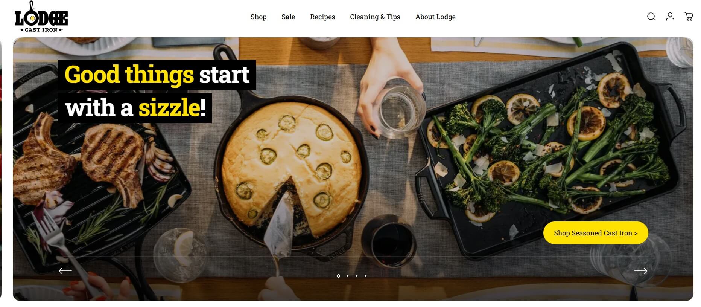Expand the Shop menu
The height and width of the screenshot is (307, 701).
pyautogui.click(x=259, y=17)
